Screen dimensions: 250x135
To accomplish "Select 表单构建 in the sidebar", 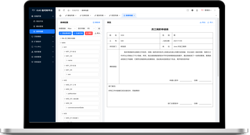I will click(x=42, y=31).
